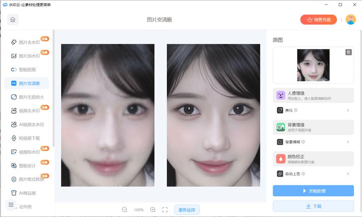Select the 颜色校正 color correction option

tap(313, 159)
